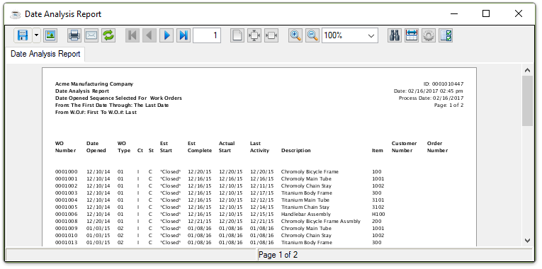This screenshot has height=269, width=542.
Task: Select fit page view icon
Action: pyautogui.click(x=254, y=35)
